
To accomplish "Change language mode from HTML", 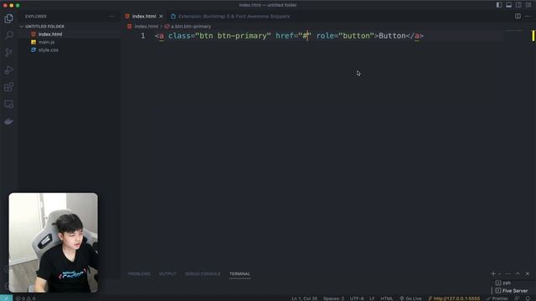I will 387,298.
